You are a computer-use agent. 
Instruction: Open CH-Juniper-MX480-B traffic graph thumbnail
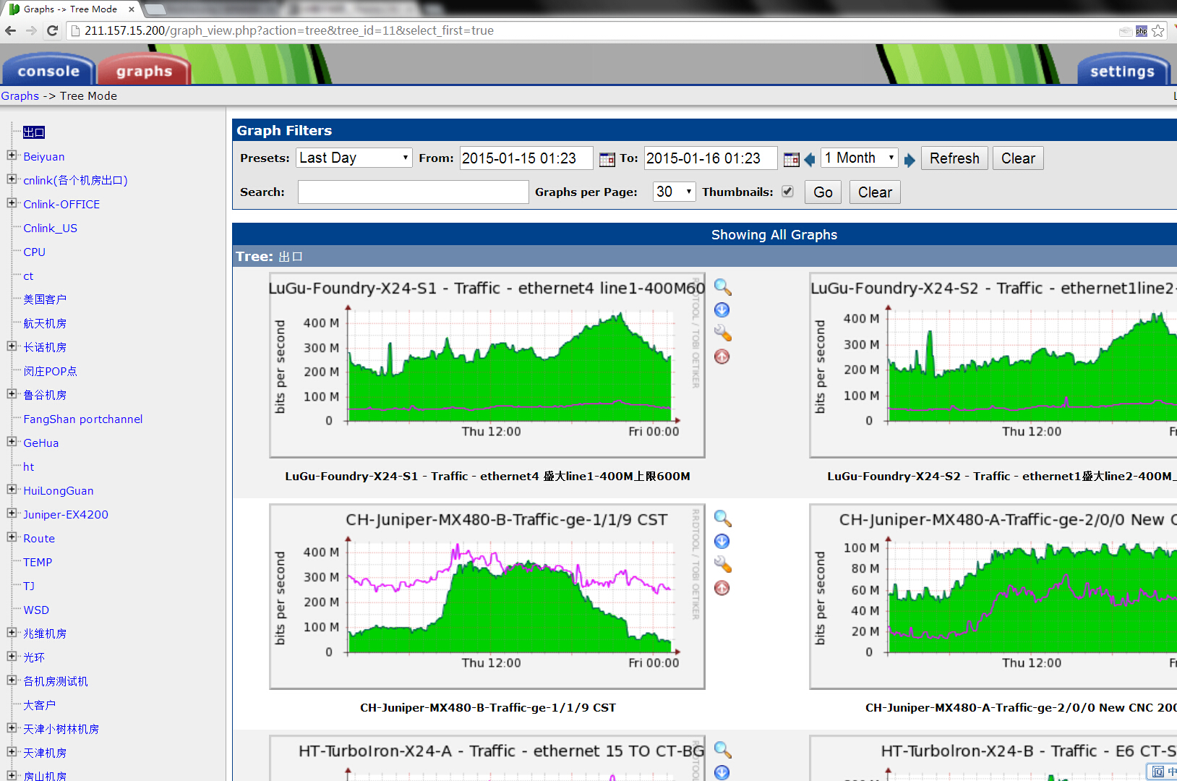(x=487, y=597)
